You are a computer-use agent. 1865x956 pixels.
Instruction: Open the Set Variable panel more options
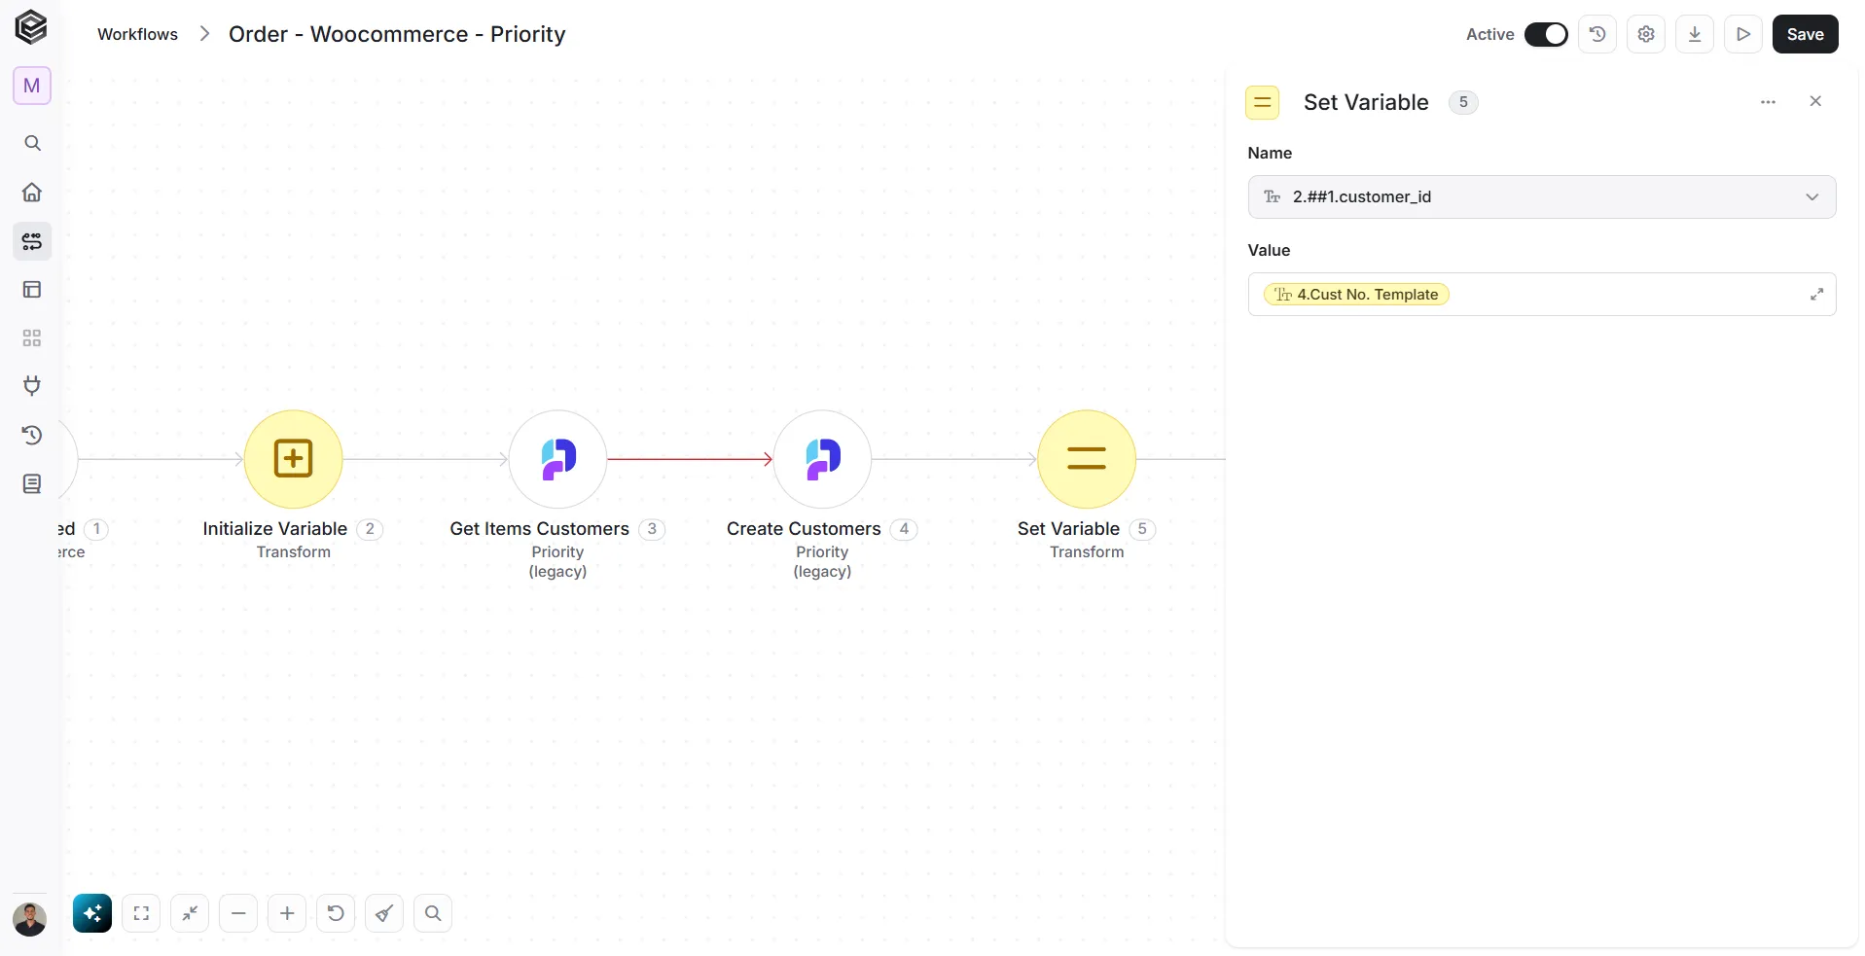tap(1769, 102)
